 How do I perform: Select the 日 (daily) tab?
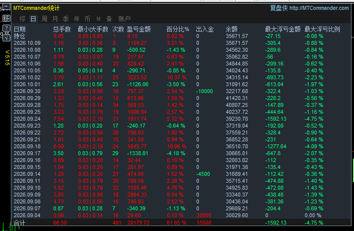pyautogui.click(x=33, y=19)
